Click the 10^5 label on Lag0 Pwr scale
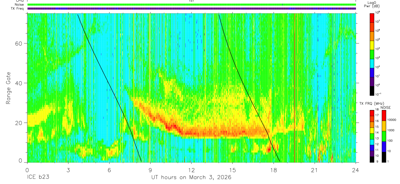400x184 pixels. pos(378,40)
